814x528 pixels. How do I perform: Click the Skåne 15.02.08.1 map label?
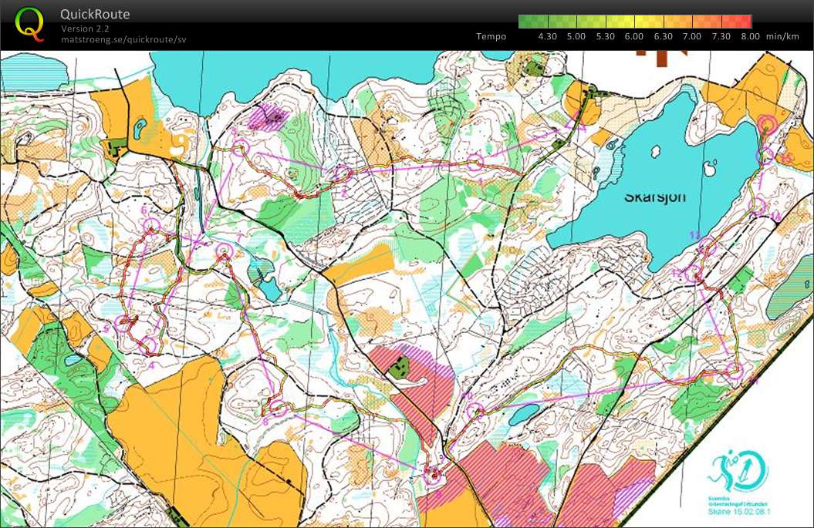[x=739, y=512]
